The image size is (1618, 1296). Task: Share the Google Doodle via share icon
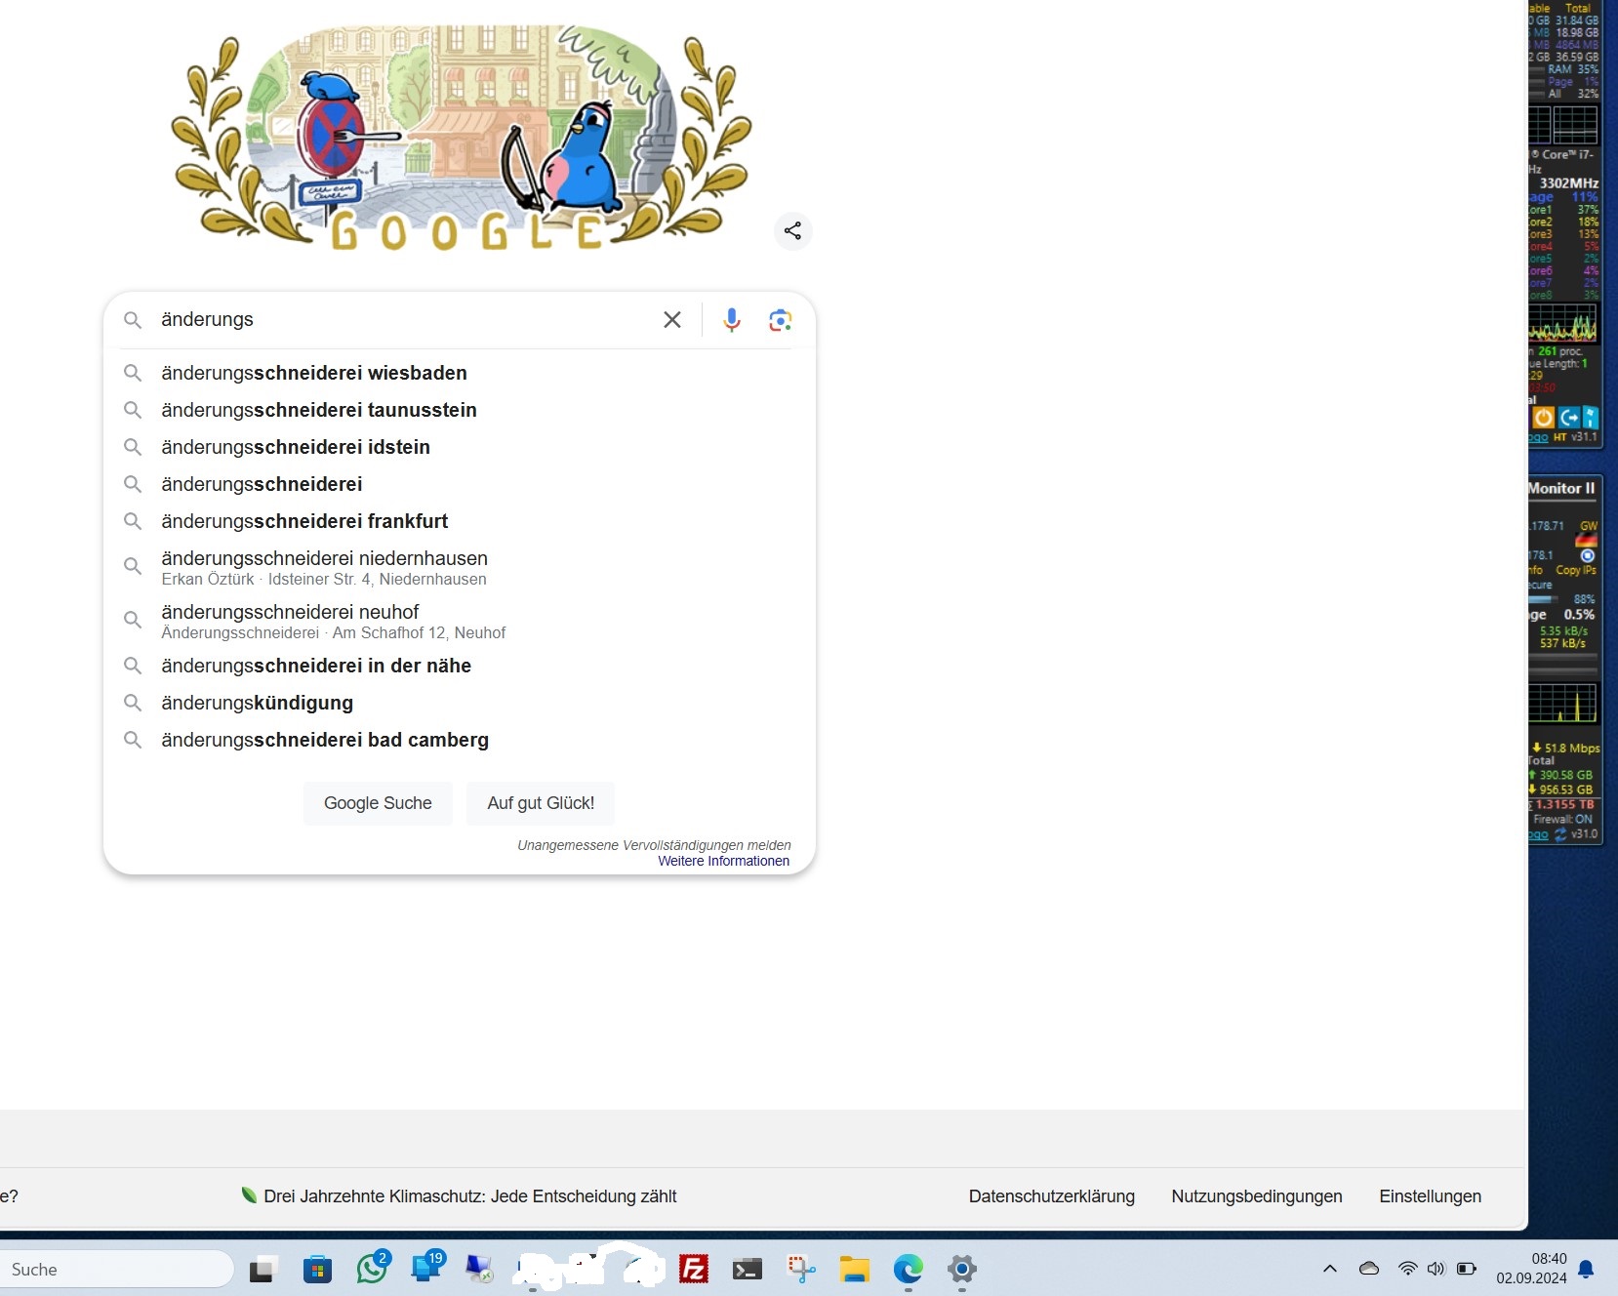(793, 231)
